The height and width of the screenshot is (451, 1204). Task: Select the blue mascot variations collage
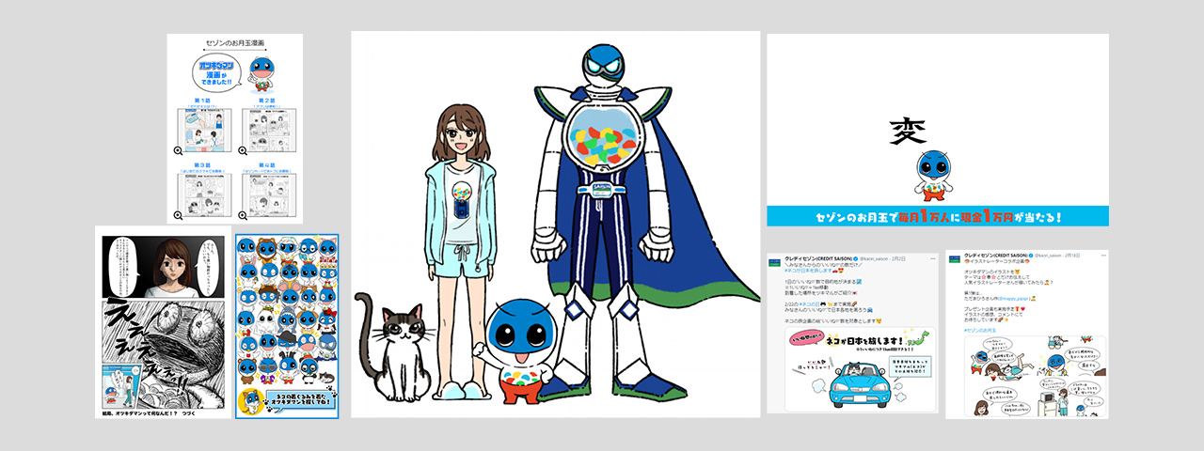285,325
